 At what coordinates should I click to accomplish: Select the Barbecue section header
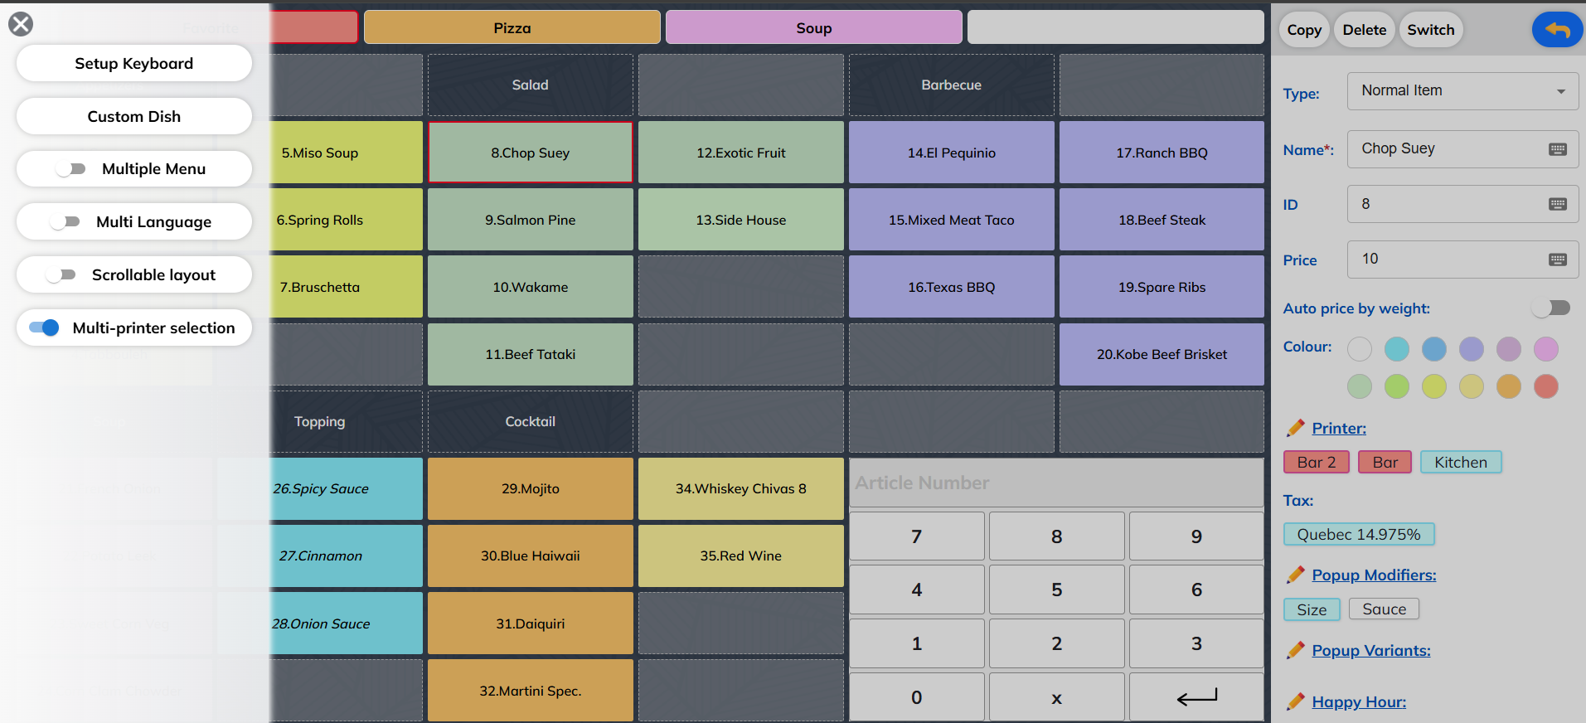tap(952, 85)
